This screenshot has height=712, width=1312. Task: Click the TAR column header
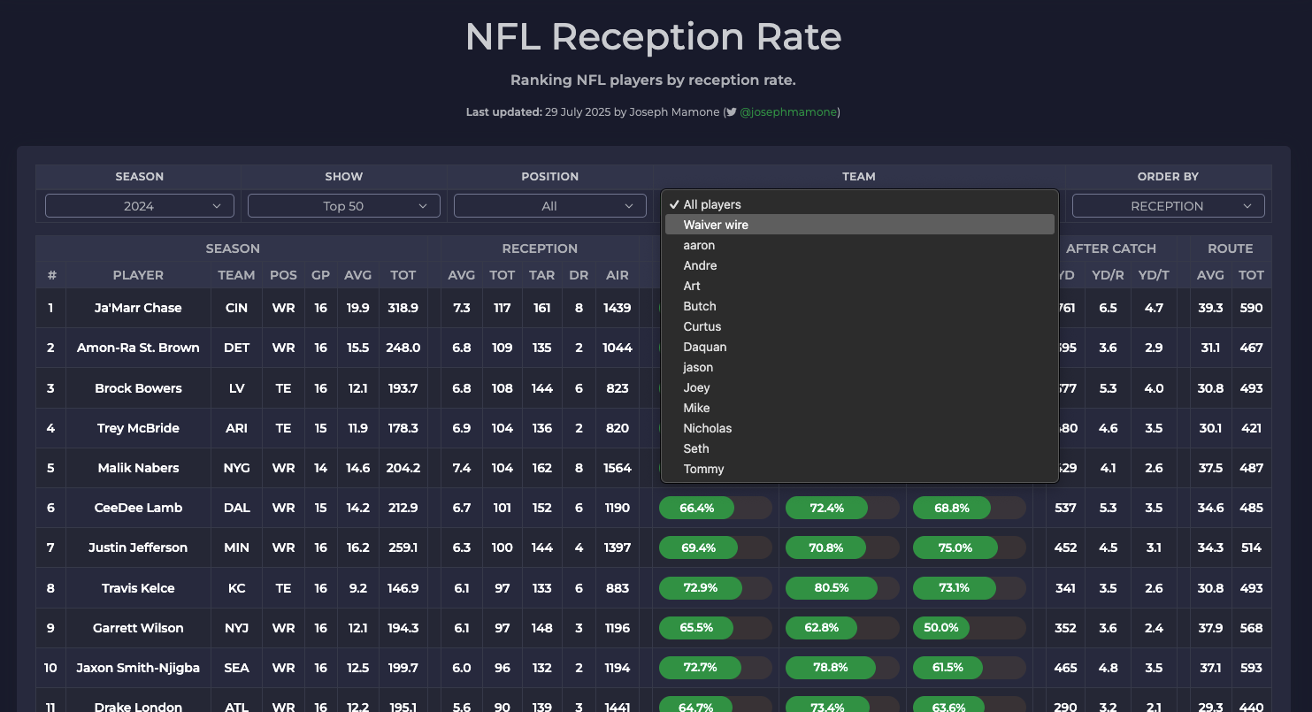[541, 275]
